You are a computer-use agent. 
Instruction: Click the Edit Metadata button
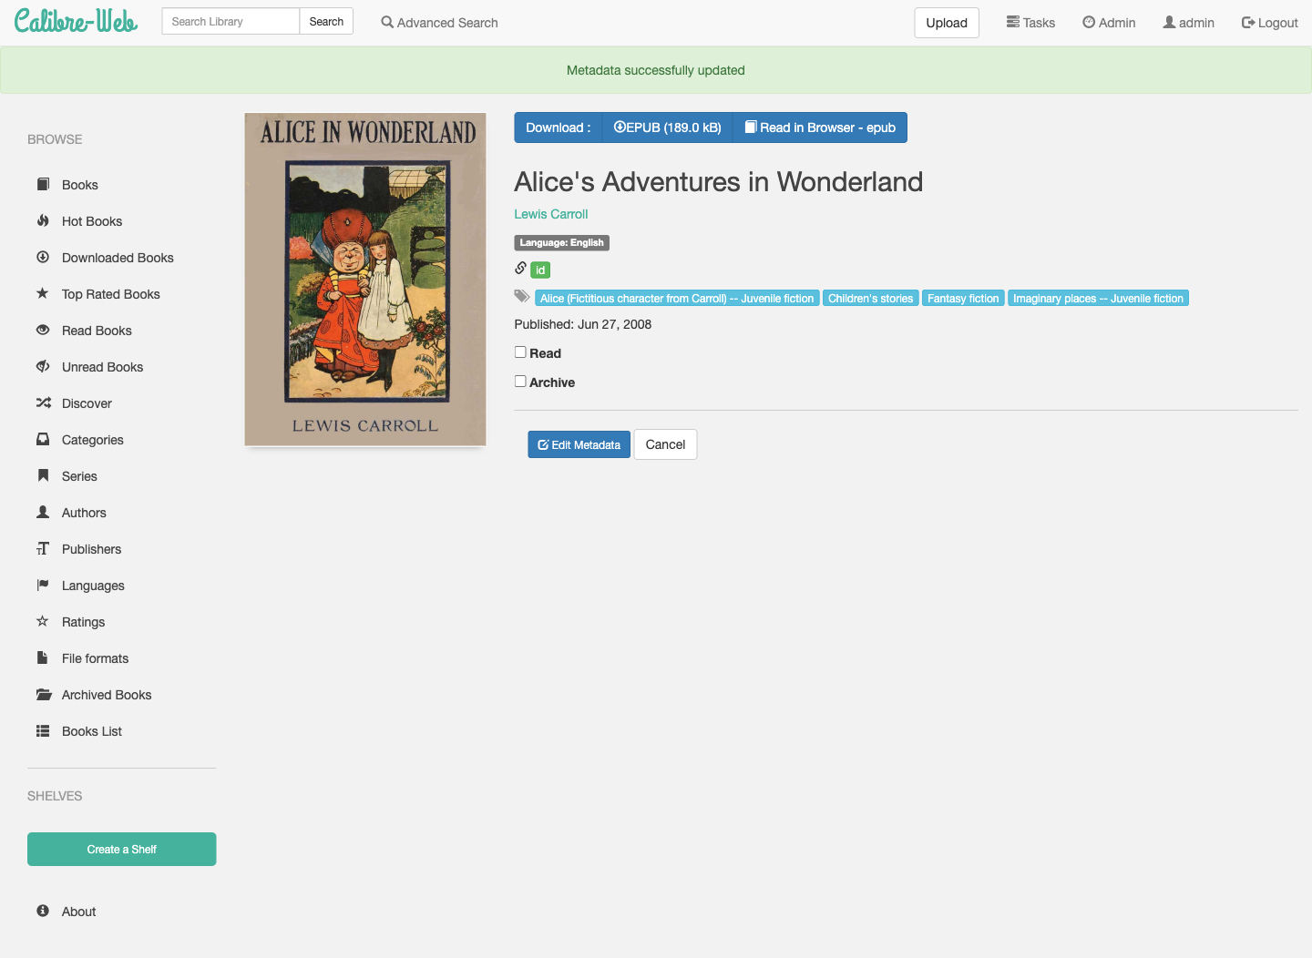[579, 444]
